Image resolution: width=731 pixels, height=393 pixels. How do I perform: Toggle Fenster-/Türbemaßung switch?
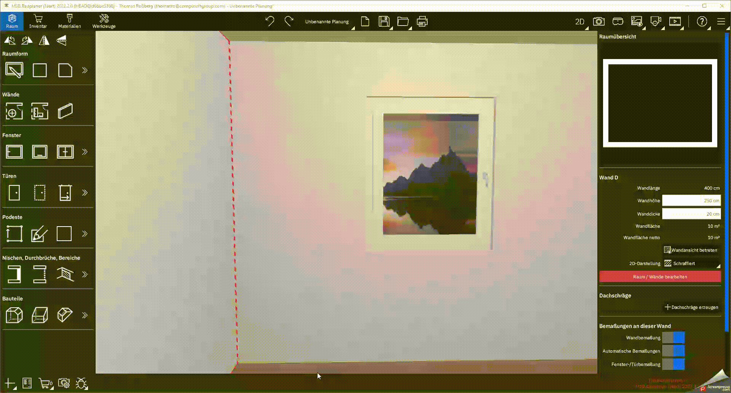pos(673,364)
